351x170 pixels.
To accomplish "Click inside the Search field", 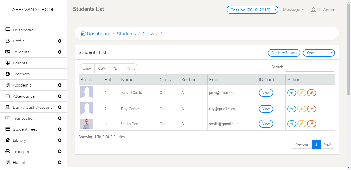I will tap(310, 67).
